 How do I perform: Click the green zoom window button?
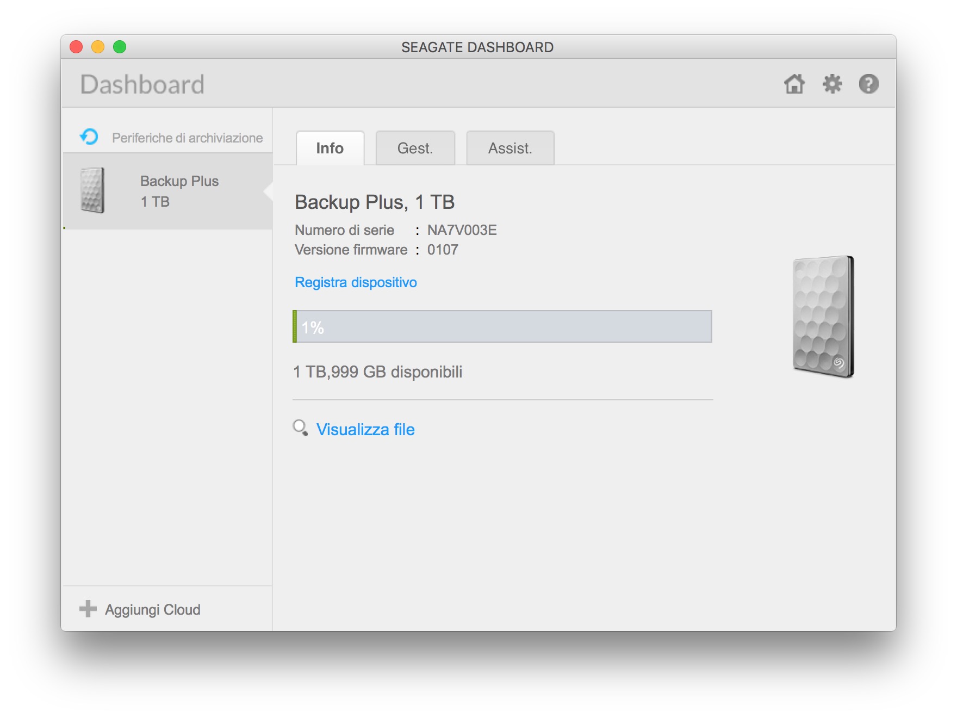pos(120,47)
